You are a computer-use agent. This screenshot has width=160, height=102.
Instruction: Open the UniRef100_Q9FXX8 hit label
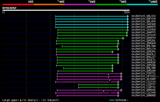point(143,19)
